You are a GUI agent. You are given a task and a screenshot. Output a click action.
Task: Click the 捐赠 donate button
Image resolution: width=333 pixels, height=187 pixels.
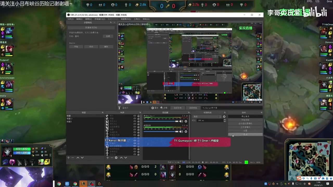coord(108,36)
